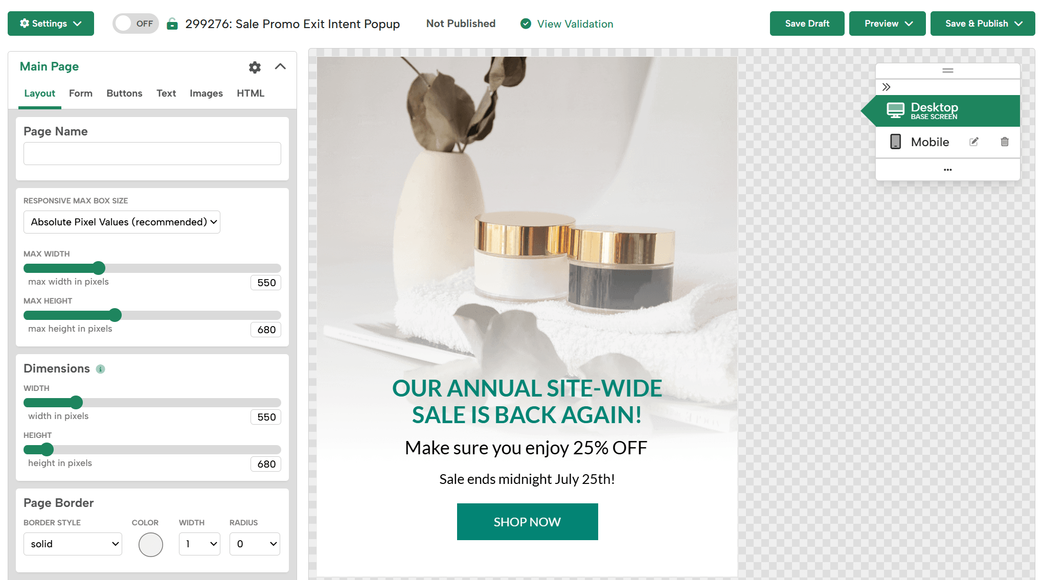Collapse the Main Page panel

coord(280,66)
